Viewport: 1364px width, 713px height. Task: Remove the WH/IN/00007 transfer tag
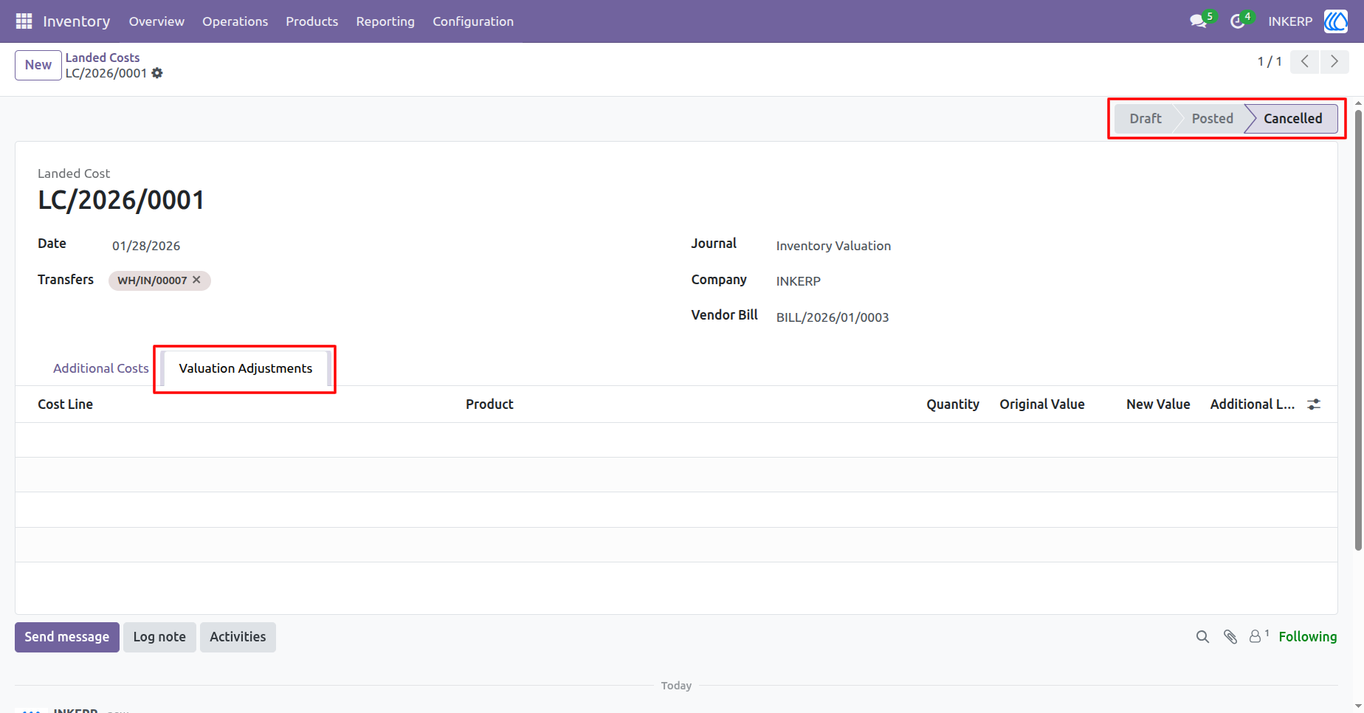(196, 280)
